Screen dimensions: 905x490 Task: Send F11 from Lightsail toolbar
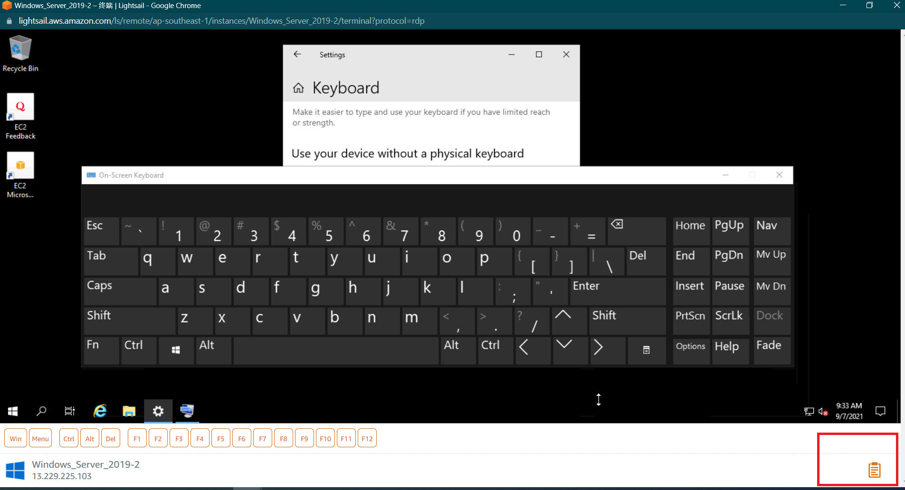pos(346,438)
